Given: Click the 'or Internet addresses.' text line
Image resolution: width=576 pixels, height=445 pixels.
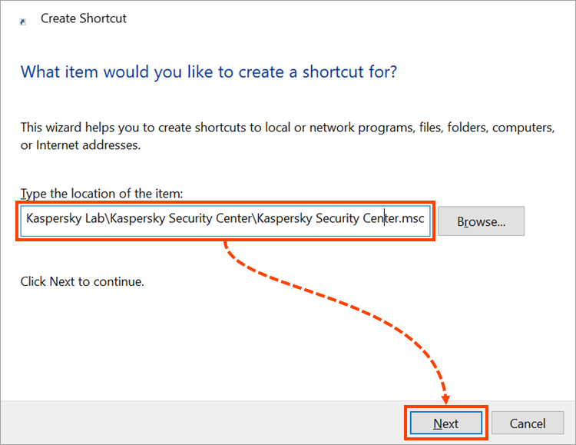Looking at the screenshot, I should (81, 144).
